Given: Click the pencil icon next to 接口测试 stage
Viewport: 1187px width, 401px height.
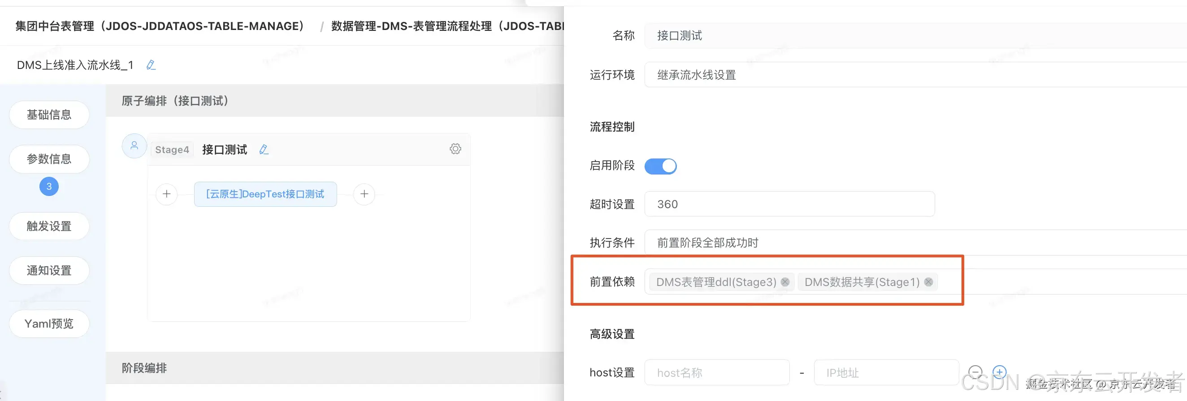Looking at the screenshot, I should click(264, 149).
